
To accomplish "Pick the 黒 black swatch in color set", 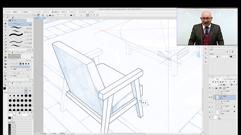I will click(10, 118).
